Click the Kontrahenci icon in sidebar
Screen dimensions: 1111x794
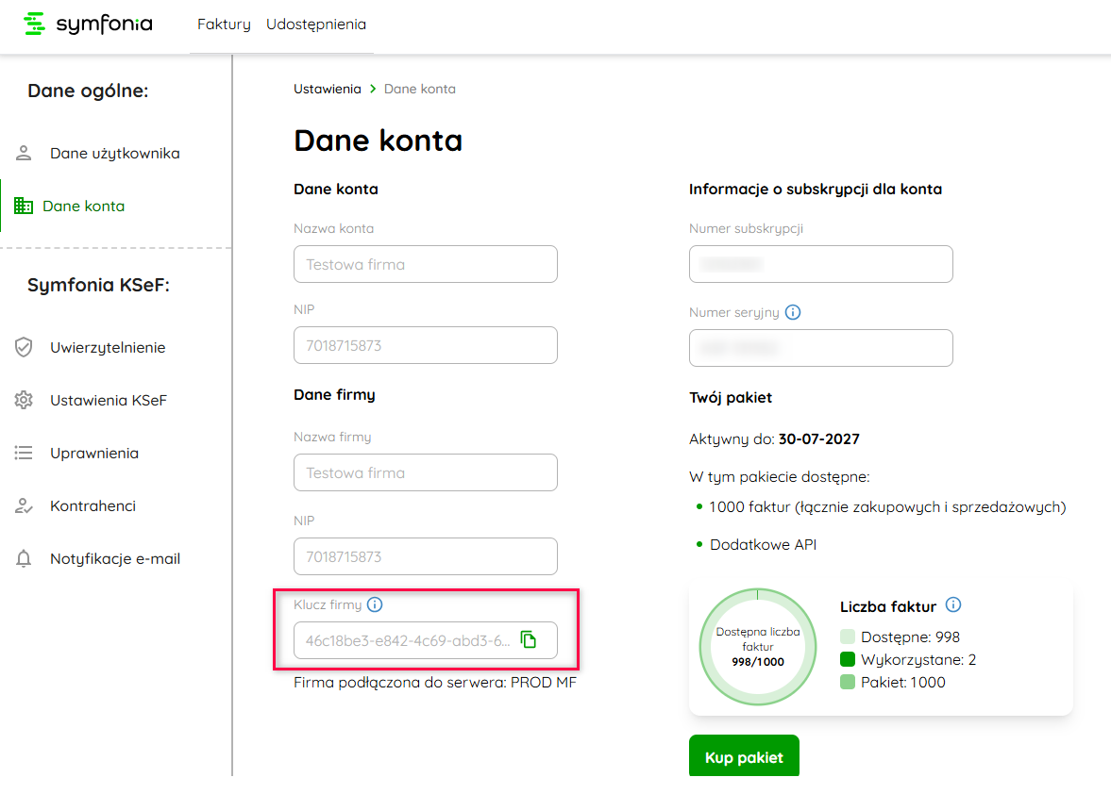coord(24,506)
